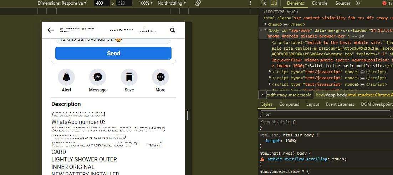Open the DOM Breakpoints tab
This screenshot has width=393, height=175.
click(377, 104)
